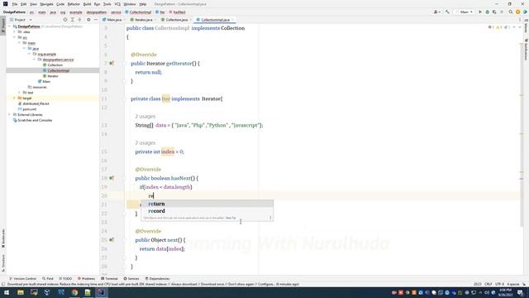Open the Dependencies tool window
The width and height of the screenshot is (529, 298).
[158, 279]
